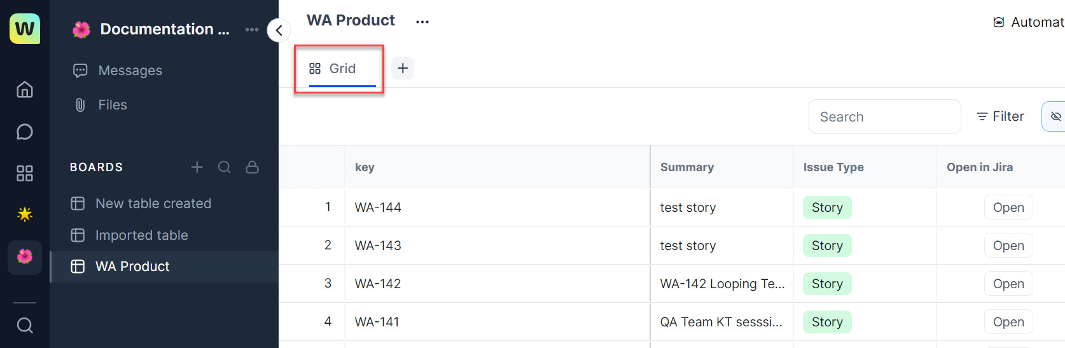Viewport: 1065px width, 348px height.
Task: Open WA Product title ellipsis menu
Action: point(422,22)
